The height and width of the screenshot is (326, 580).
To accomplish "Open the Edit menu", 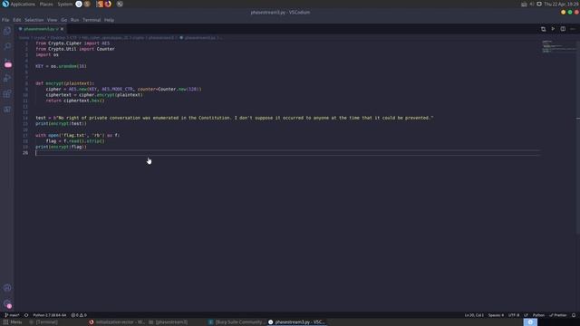I will pyautogui.click(x=17, y=20).
